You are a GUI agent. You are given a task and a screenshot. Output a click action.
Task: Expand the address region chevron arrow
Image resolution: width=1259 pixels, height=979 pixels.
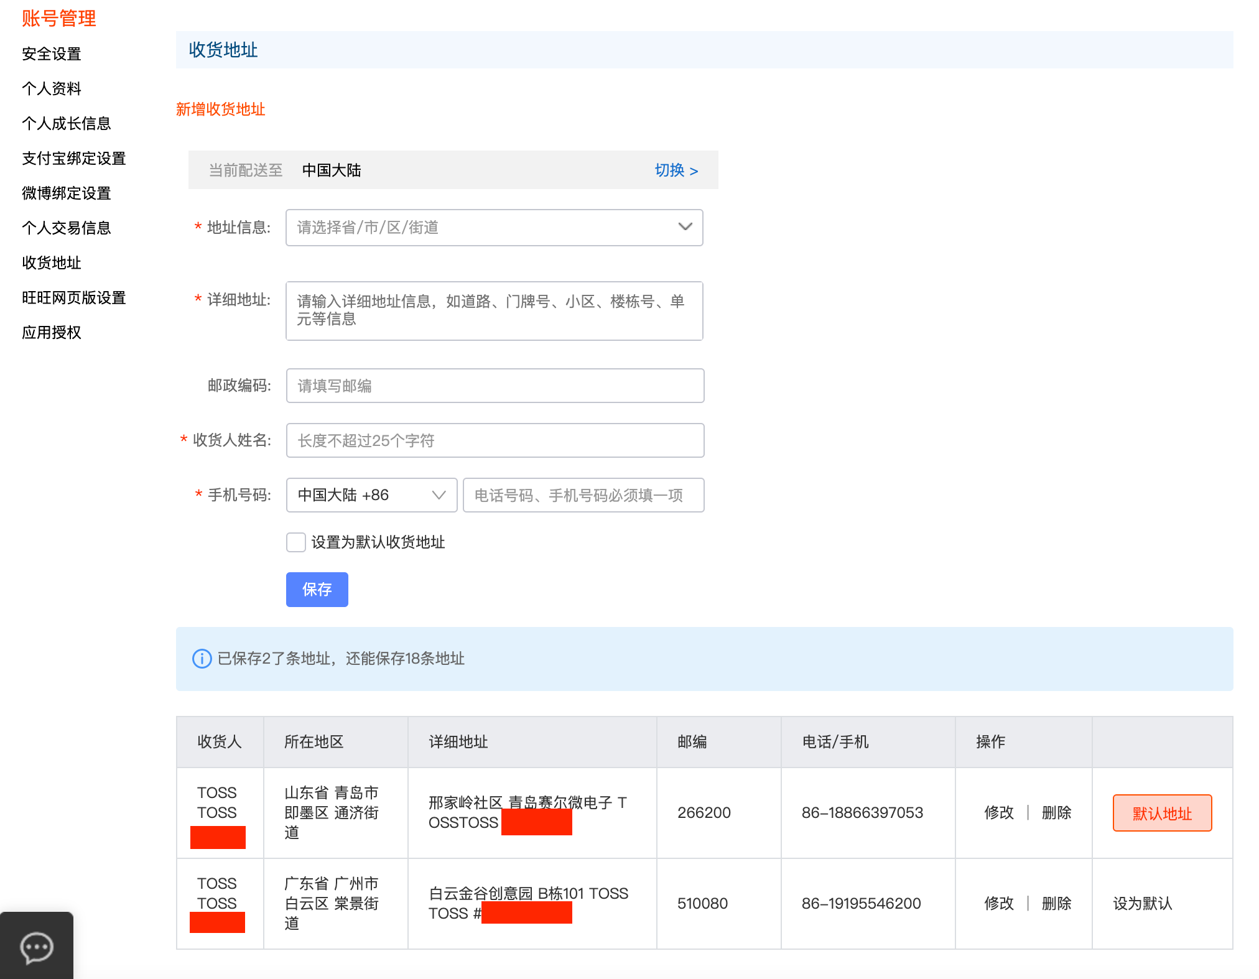(685, 227)
